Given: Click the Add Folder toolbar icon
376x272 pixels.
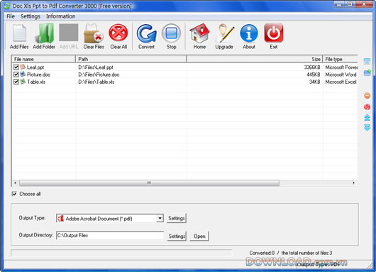Looking at the screenshot, I should (x=45, y=33).
